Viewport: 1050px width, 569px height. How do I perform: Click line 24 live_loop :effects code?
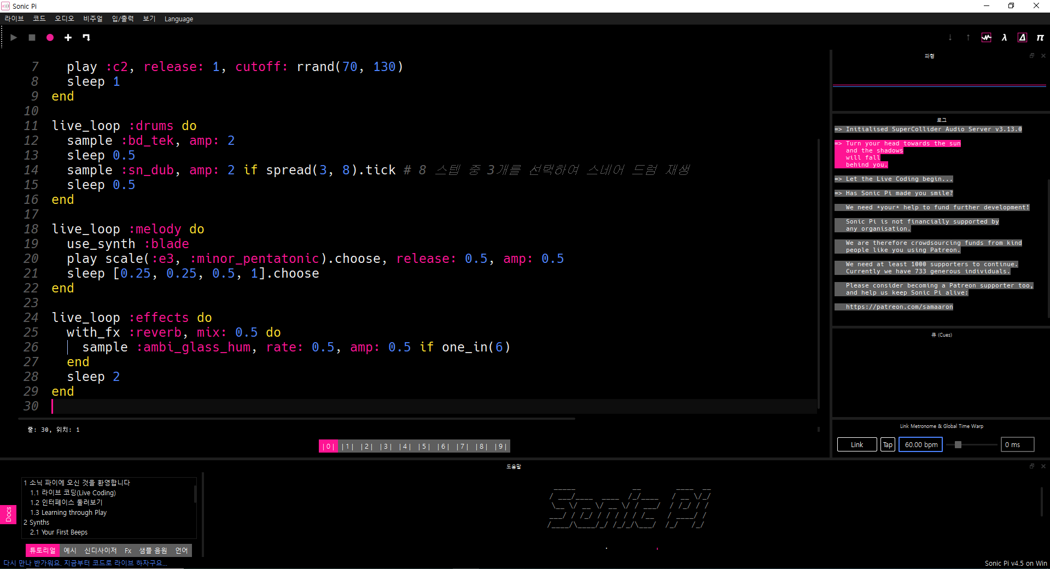(x=132, y=318)
